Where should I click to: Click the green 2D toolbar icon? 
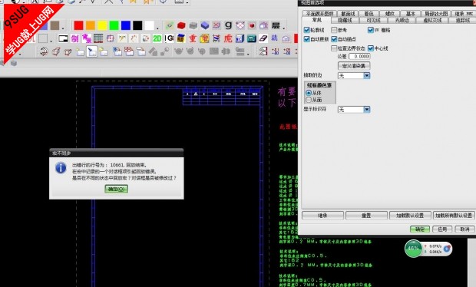point(157,38)
